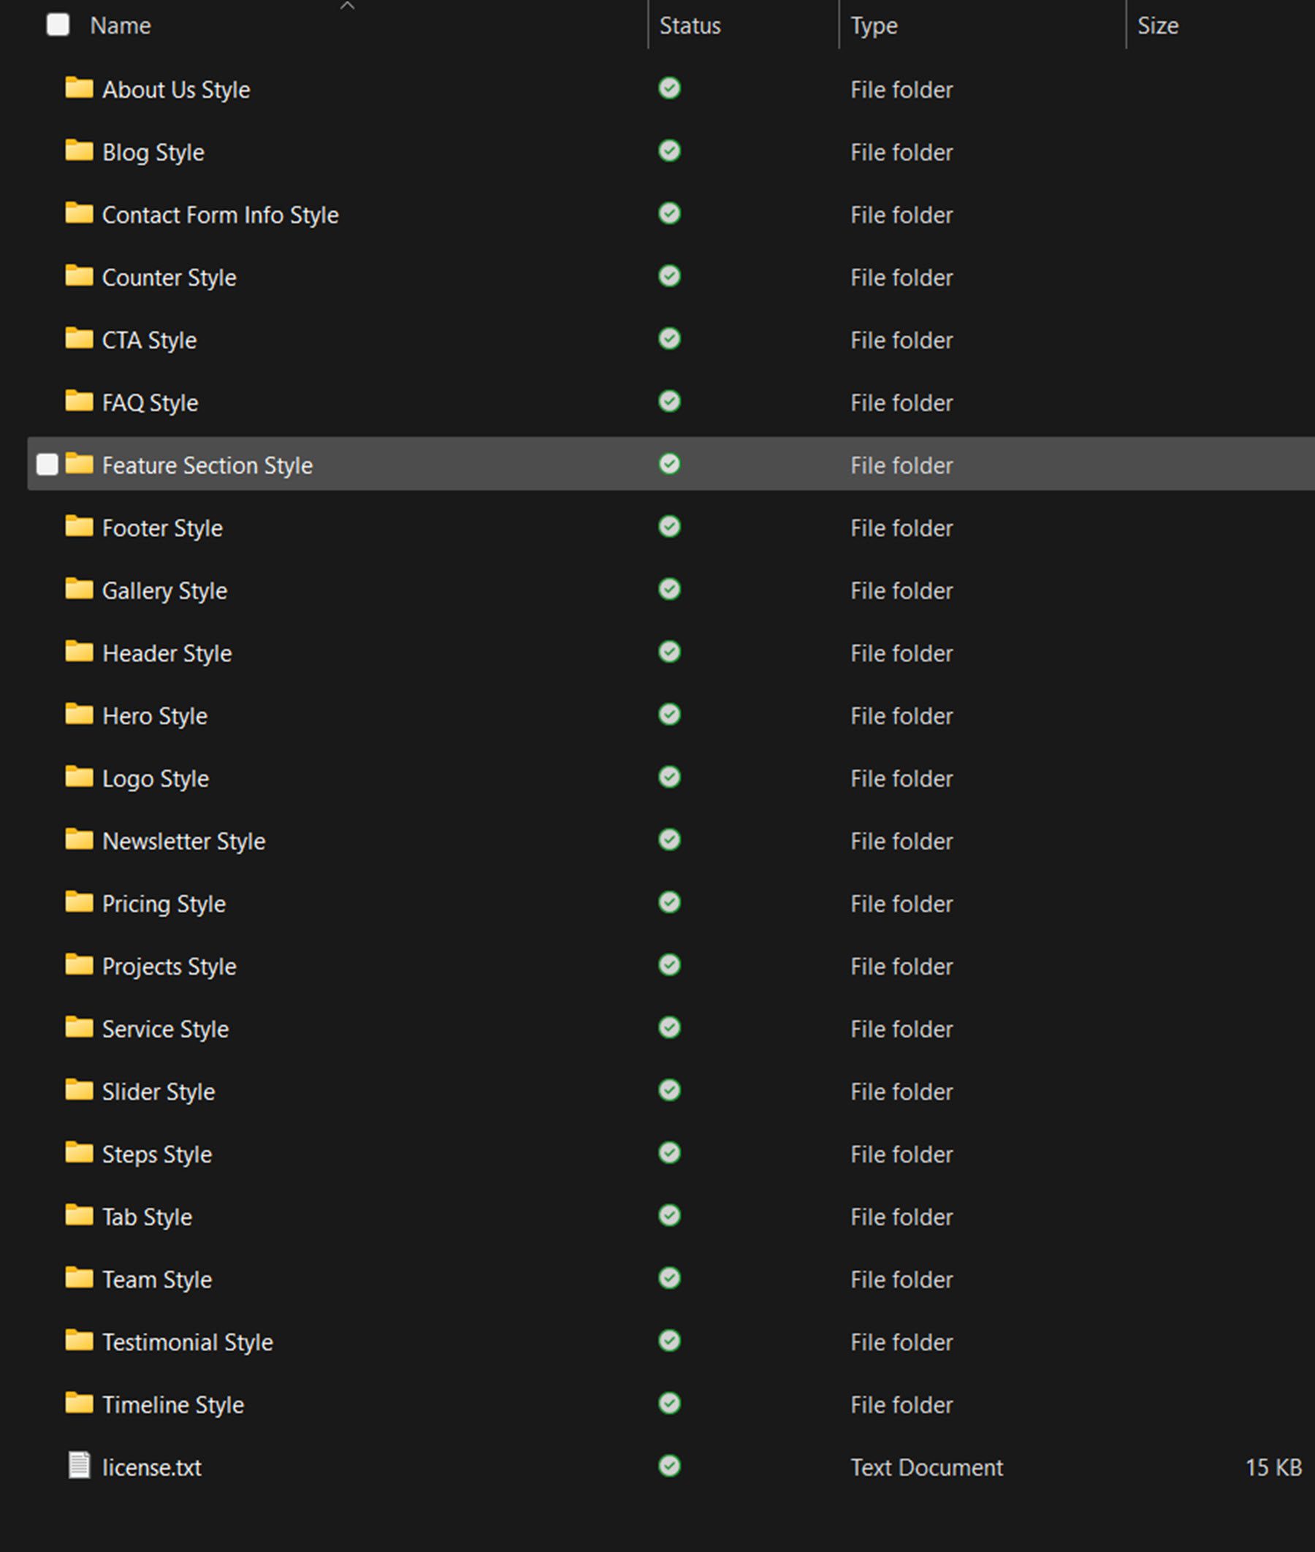The image size is (1315, 1552).
Task: Click the Contact Form Info Style folder icon
Action: coord(79,214)
